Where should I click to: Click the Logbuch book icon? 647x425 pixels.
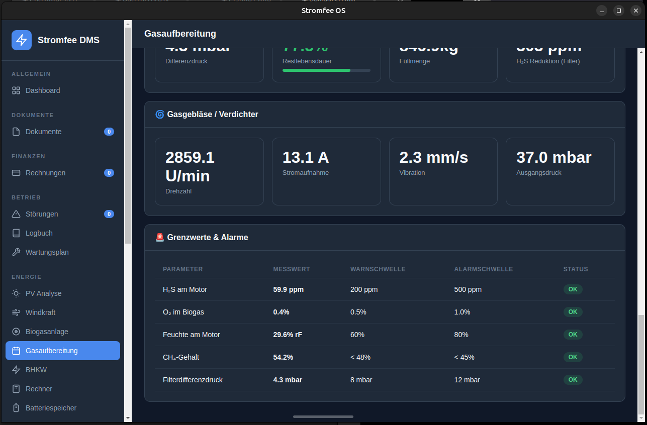(16, 233)
